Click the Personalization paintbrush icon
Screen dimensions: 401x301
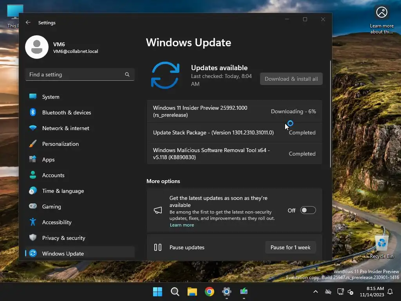tap(33, 143)
